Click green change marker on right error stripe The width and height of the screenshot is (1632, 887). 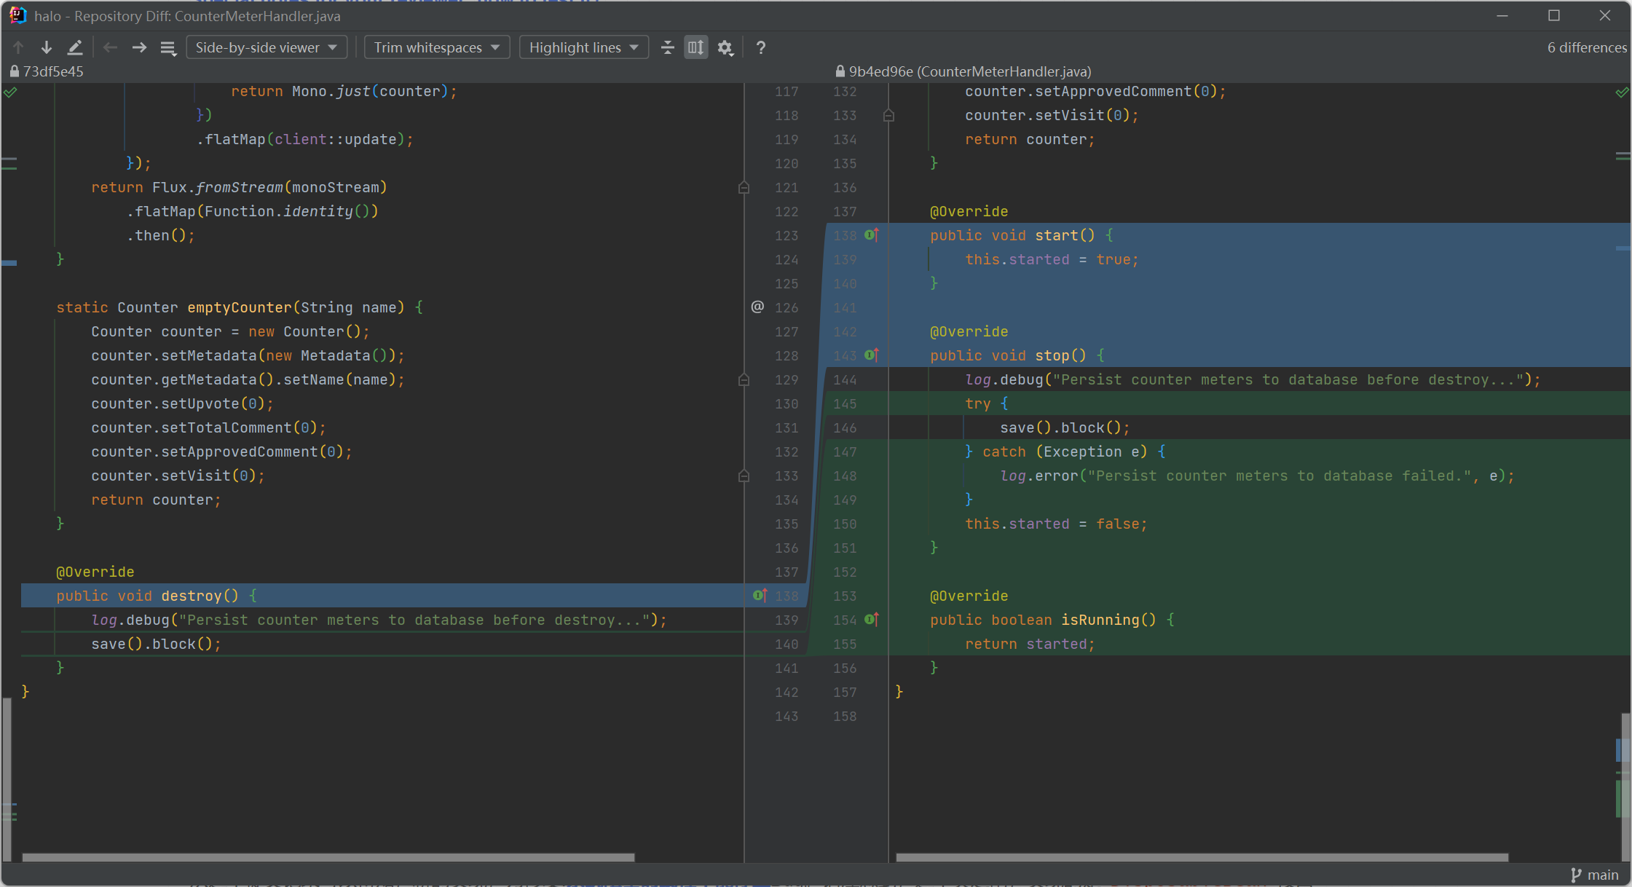pos(1623,799)
